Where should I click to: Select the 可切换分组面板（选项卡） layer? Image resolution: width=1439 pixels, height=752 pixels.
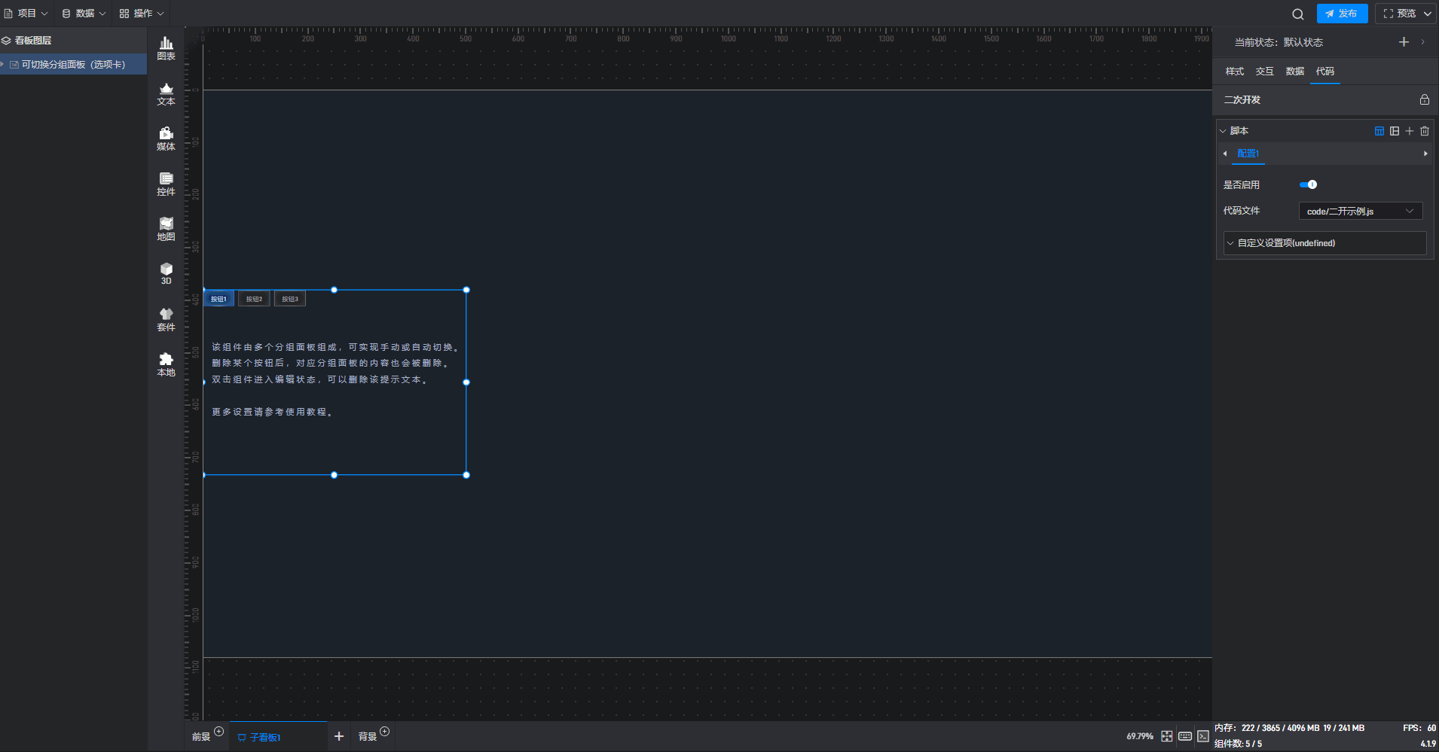pyautogui.click(x=73, y=64)
